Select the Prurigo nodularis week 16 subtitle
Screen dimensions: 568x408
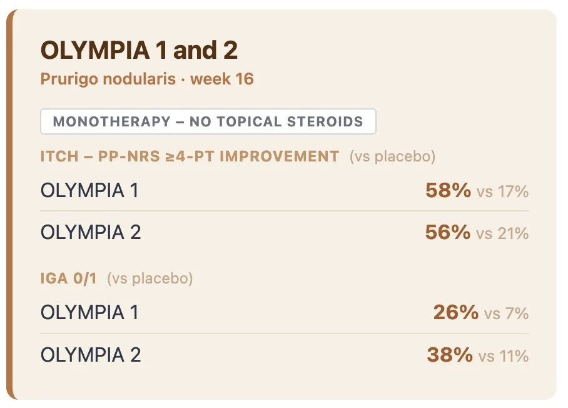coord(147,79)
